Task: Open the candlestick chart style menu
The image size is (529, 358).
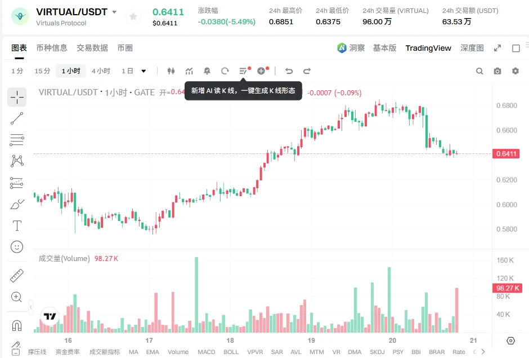Action: [171, 71]
